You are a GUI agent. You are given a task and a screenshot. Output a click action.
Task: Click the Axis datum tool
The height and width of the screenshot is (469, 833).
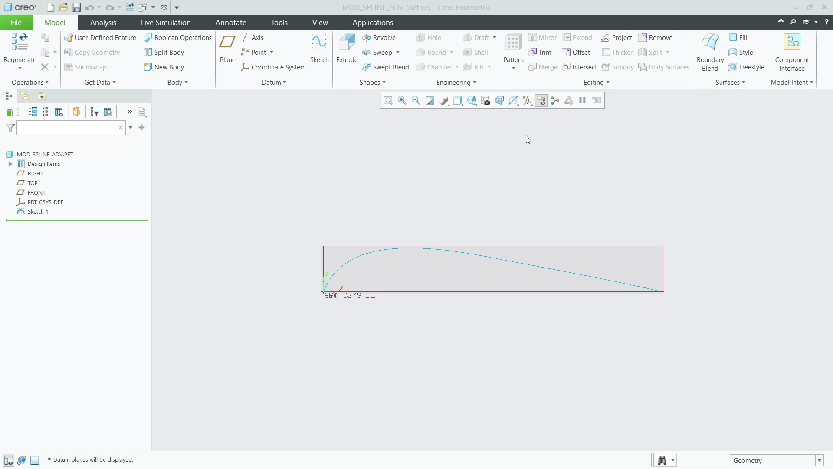[x=252, y=38]
